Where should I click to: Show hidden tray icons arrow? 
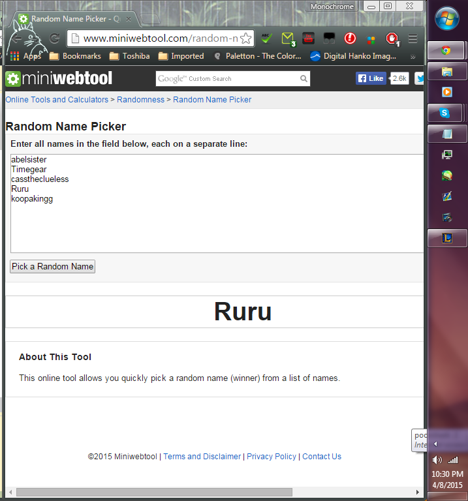[435, 444]
